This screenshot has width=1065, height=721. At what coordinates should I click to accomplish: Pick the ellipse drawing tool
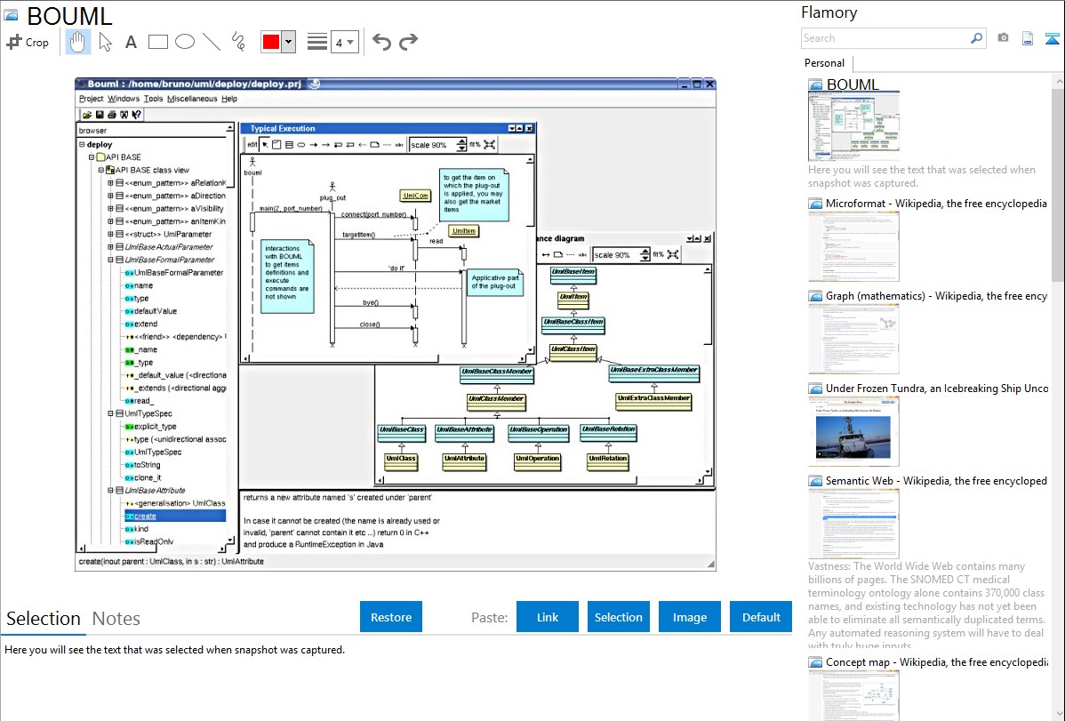(x=185, y=42)
